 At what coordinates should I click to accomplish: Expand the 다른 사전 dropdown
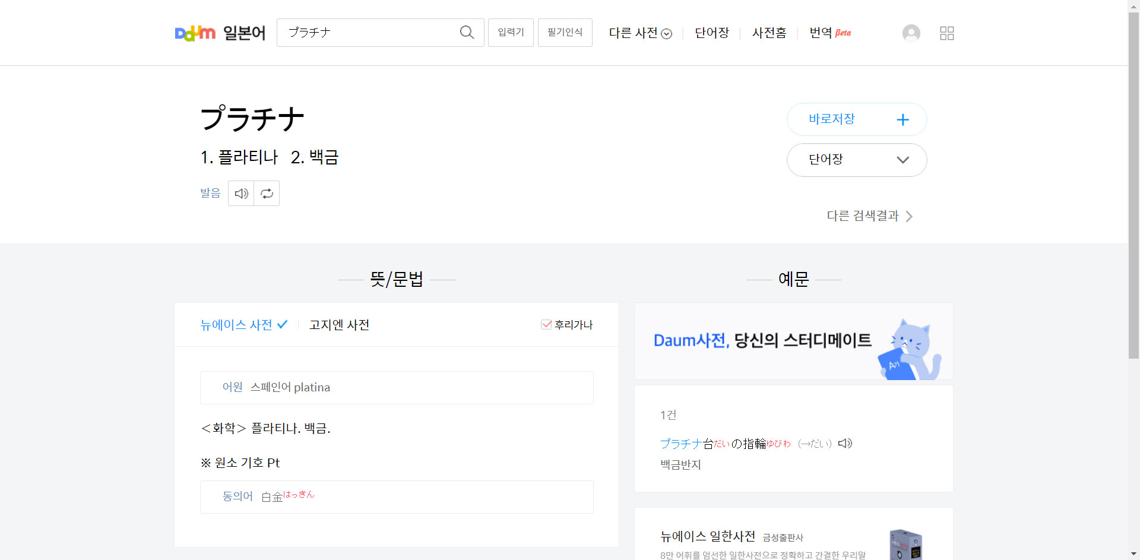pos(640,33)
